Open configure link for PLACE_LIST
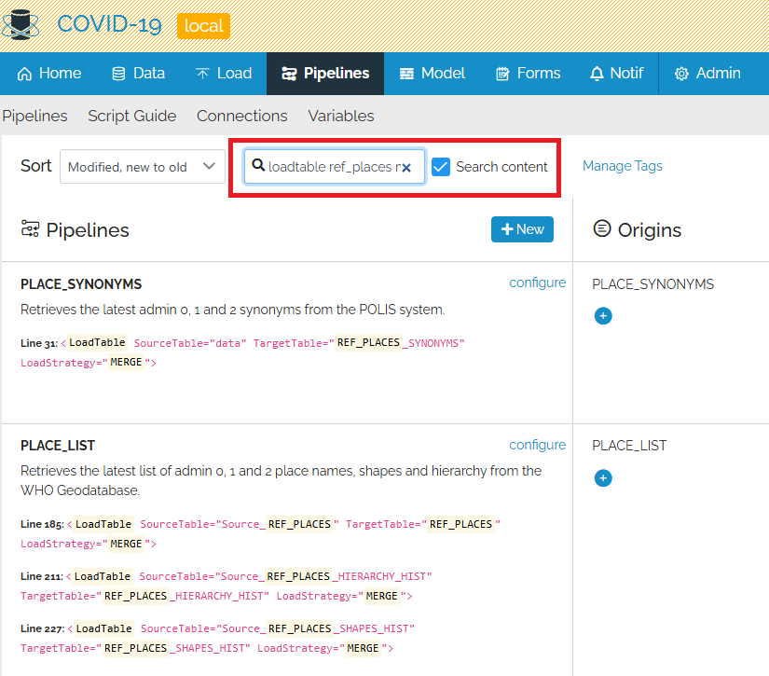Screen dimensions: 769x676 (537, 445)
